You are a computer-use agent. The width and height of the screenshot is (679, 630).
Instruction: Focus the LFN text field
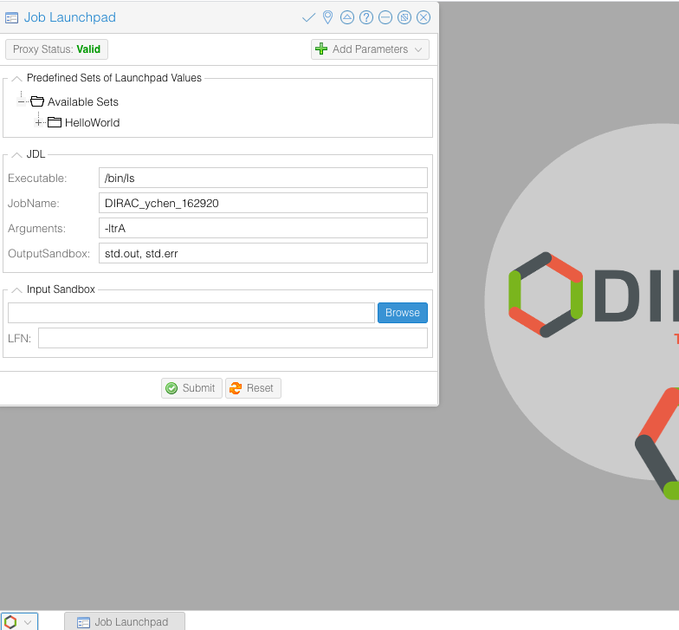232,338
